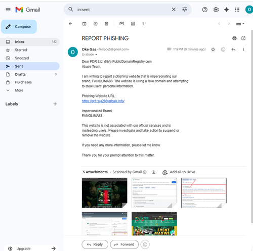This screenshot has height=251, width=253.
Task: Go to the newer email arrow
Action: coord(219,24)
